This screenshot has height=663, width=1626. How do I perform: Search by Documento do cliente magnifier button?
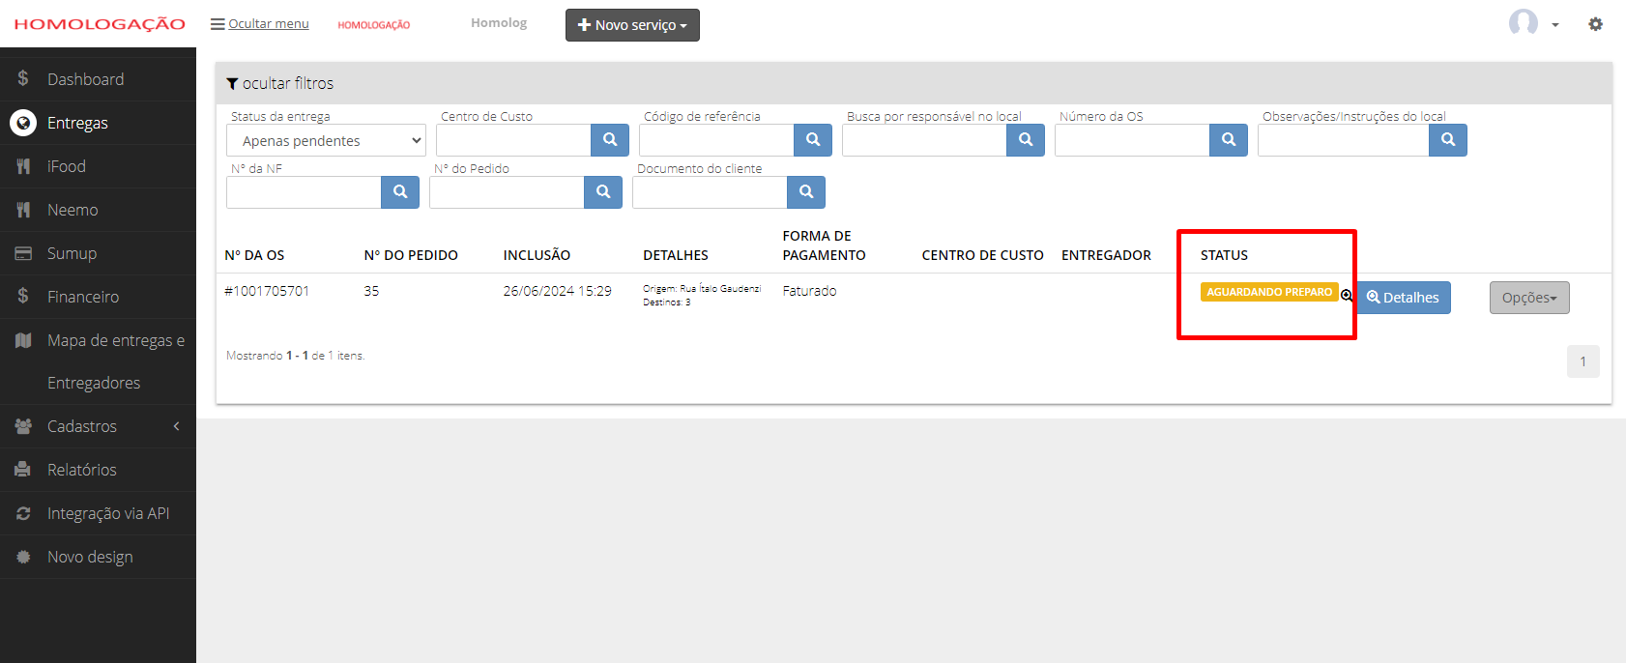(x=806, y=192)
